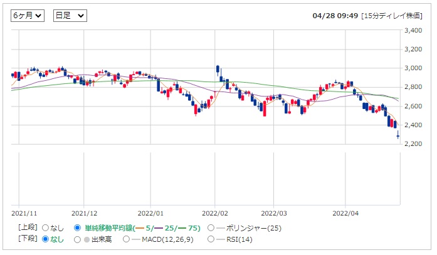Click the ボリンジャー(25) label

pos(254,228)
